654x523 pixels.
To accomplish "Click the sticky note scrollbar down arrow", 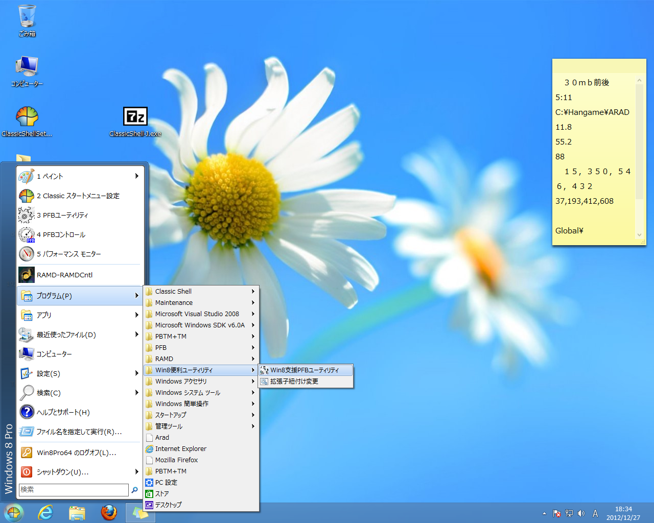I will 639,235.
